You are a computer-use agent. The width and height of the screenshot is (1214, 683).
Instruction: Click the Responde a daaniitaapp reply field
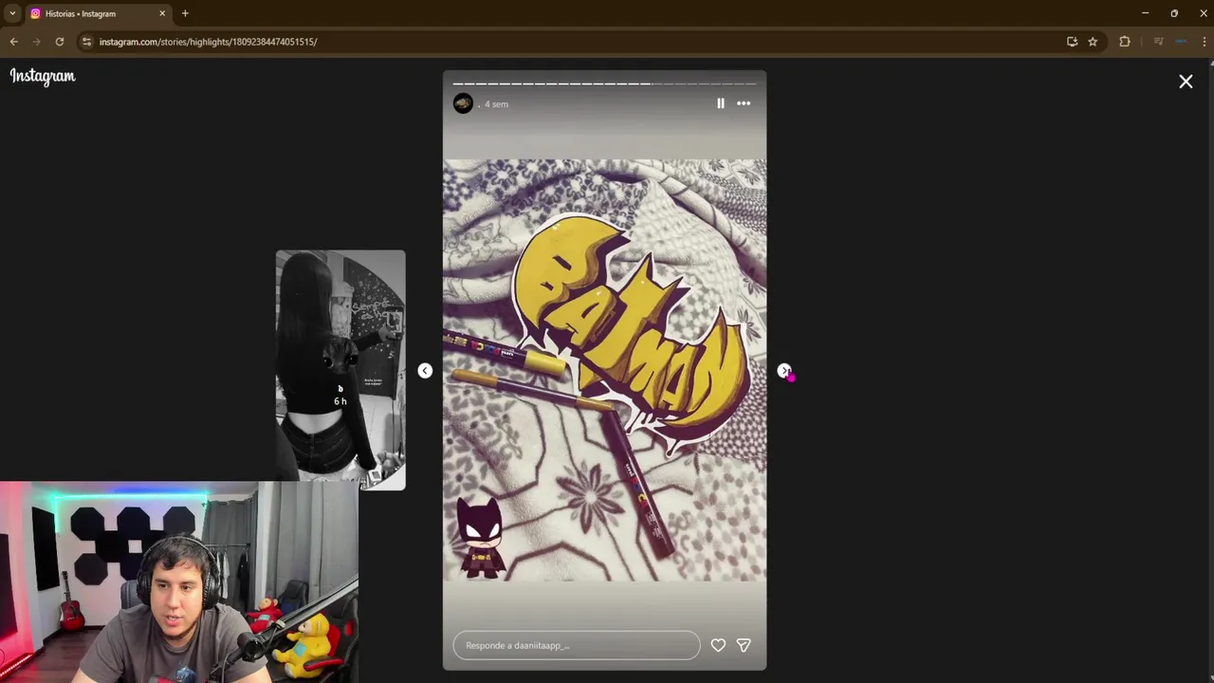[x=577, y=645]
